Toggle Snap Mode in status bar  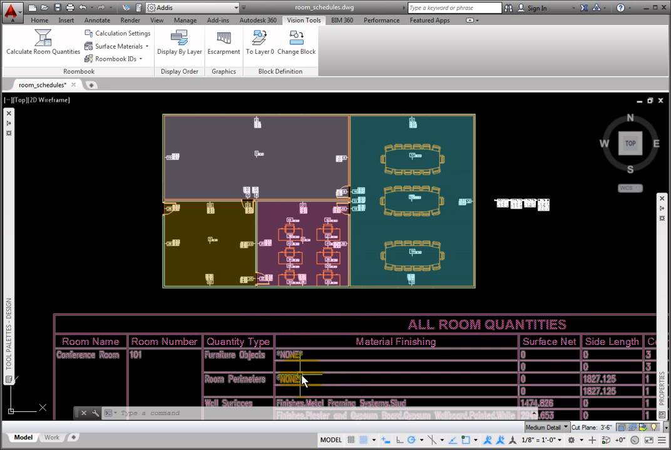click(364, 440)
